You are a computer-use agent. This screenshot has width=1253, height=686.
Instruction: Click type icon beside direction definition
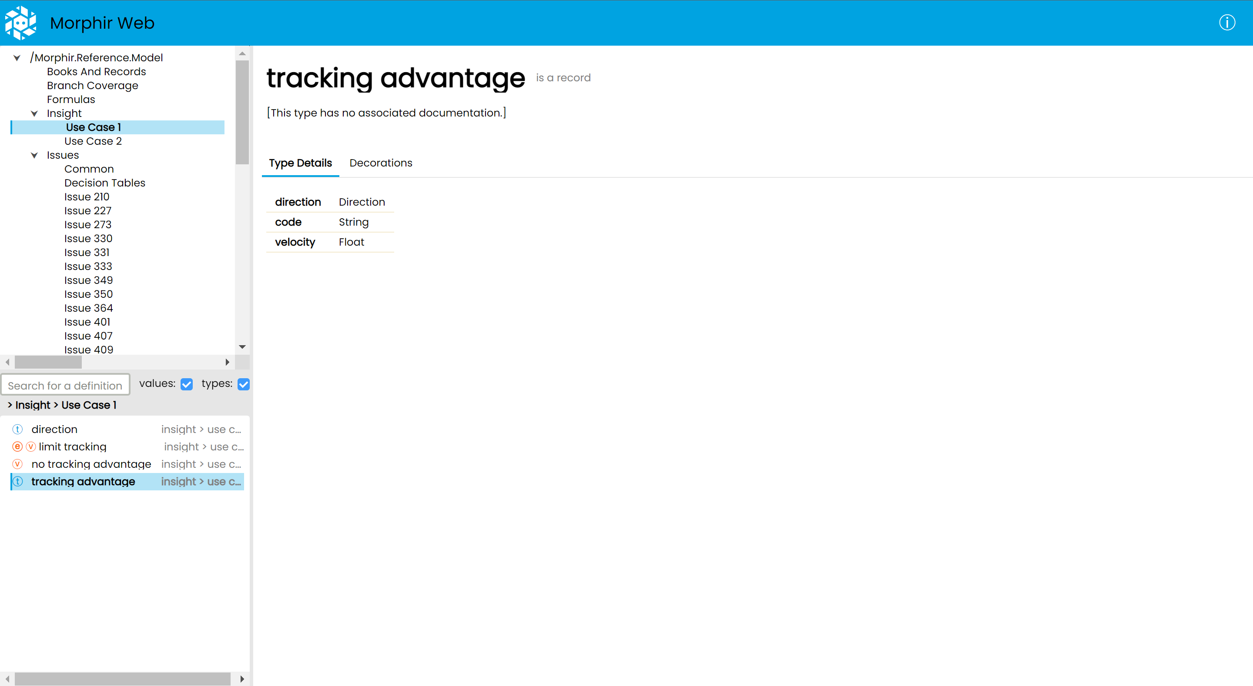tap(17, 430)
